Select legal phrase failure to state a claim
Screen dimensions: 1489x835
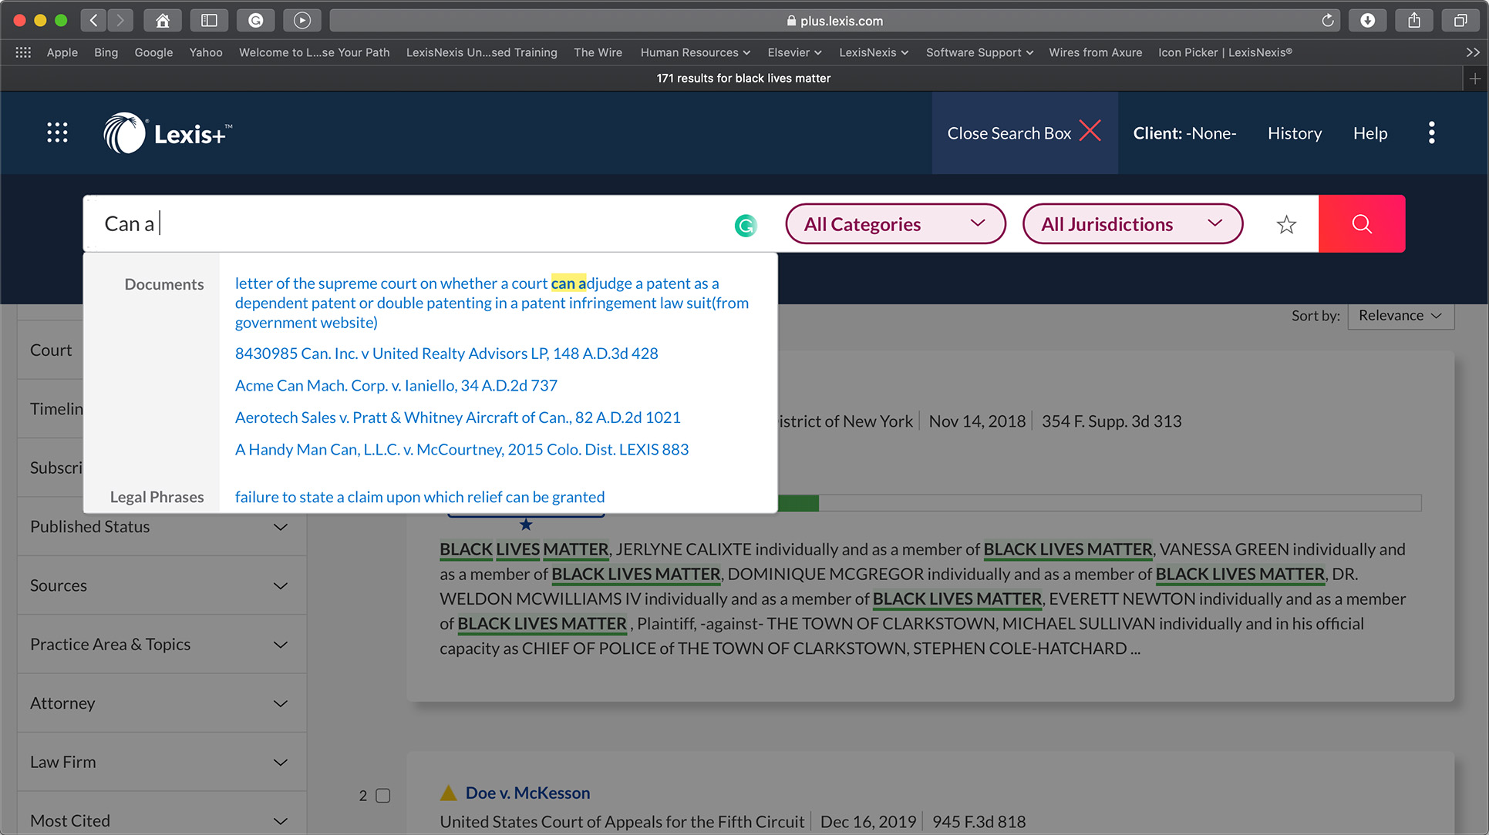[419, 497]
